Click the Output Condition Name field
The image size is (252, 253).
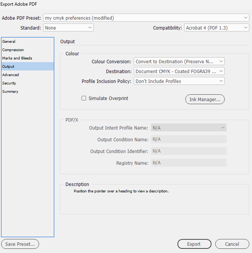pyautogui.click(x=189, y=139)
